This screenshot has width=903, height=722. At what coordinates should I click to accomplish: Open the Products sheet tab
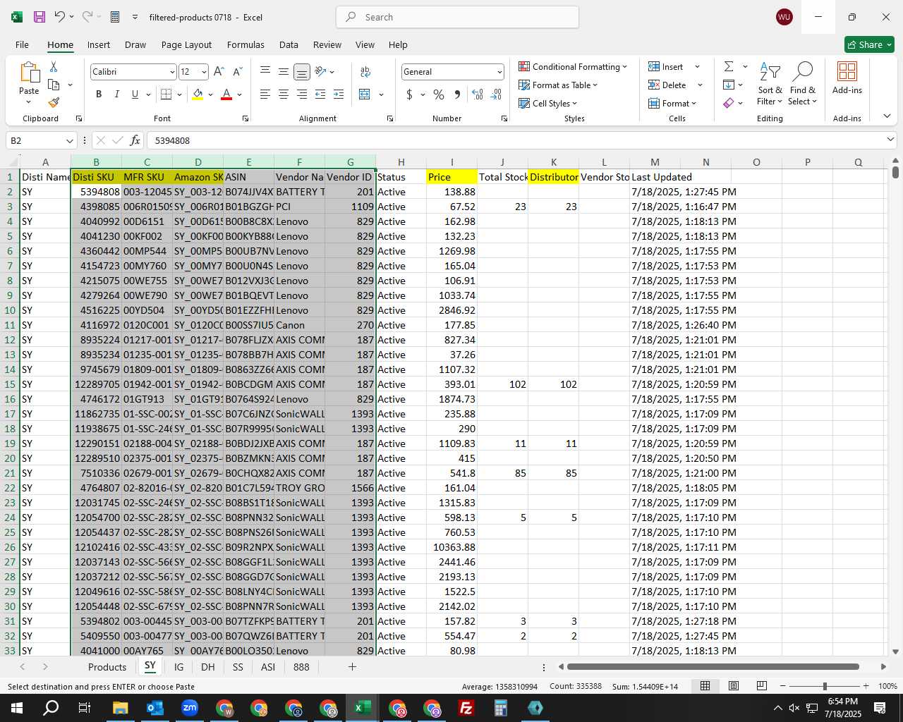pyautogui.click(x=107, y=667)
